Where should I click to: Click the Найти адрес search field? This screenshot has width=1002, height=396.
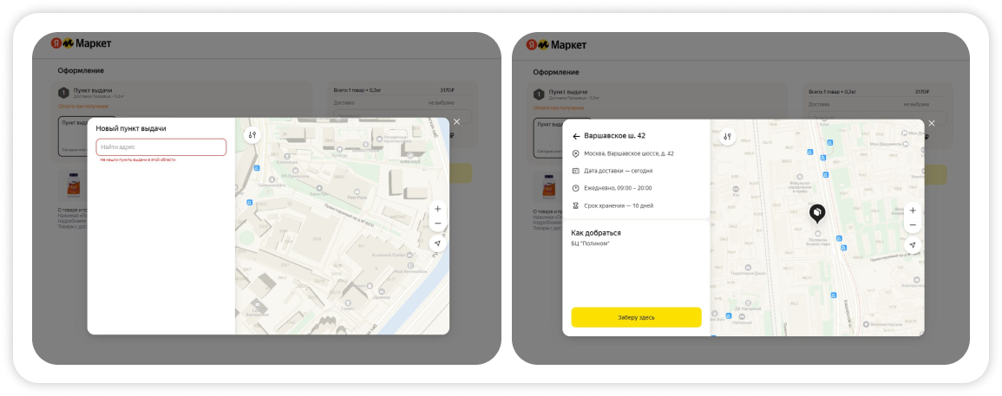[x=161, y=147]
